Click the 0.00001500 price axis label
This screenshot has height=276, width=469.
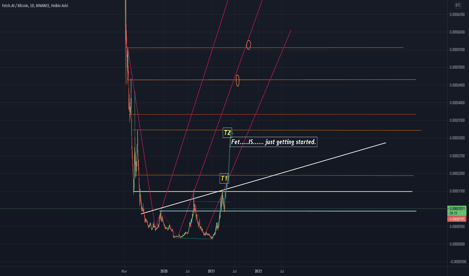(457, 191)
